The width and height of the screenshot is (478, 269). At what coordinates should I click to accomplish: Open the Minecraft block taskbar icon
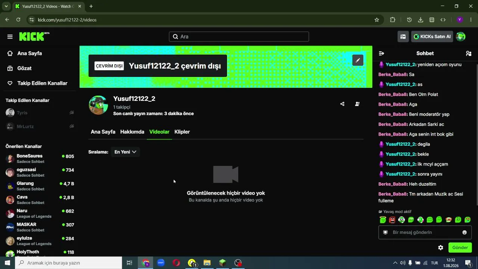(x=223, y=263)
